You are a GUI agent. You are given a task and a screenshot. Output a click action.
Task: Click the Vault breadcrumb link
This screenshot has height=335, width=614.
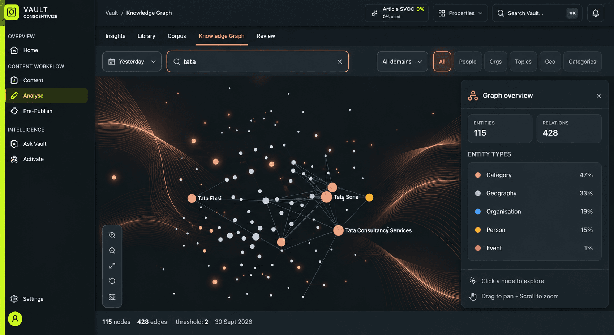pos(112,13)
